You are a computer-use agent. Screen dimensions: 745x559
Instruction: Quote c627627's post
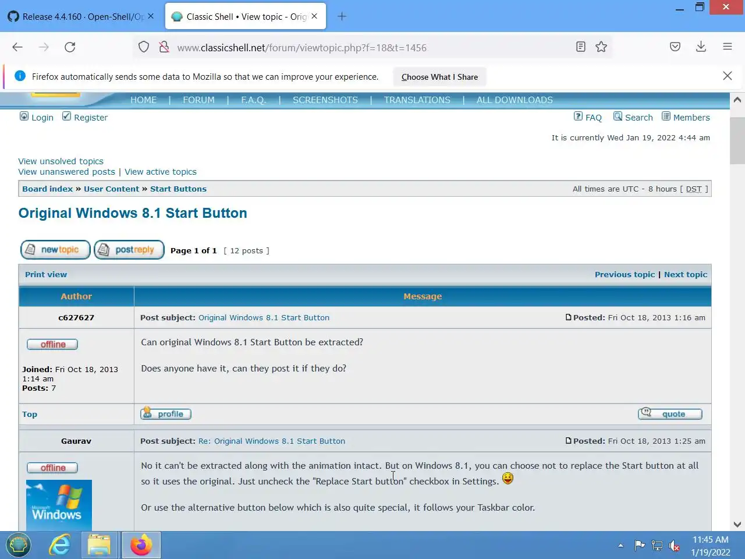(x=670, y=414)
